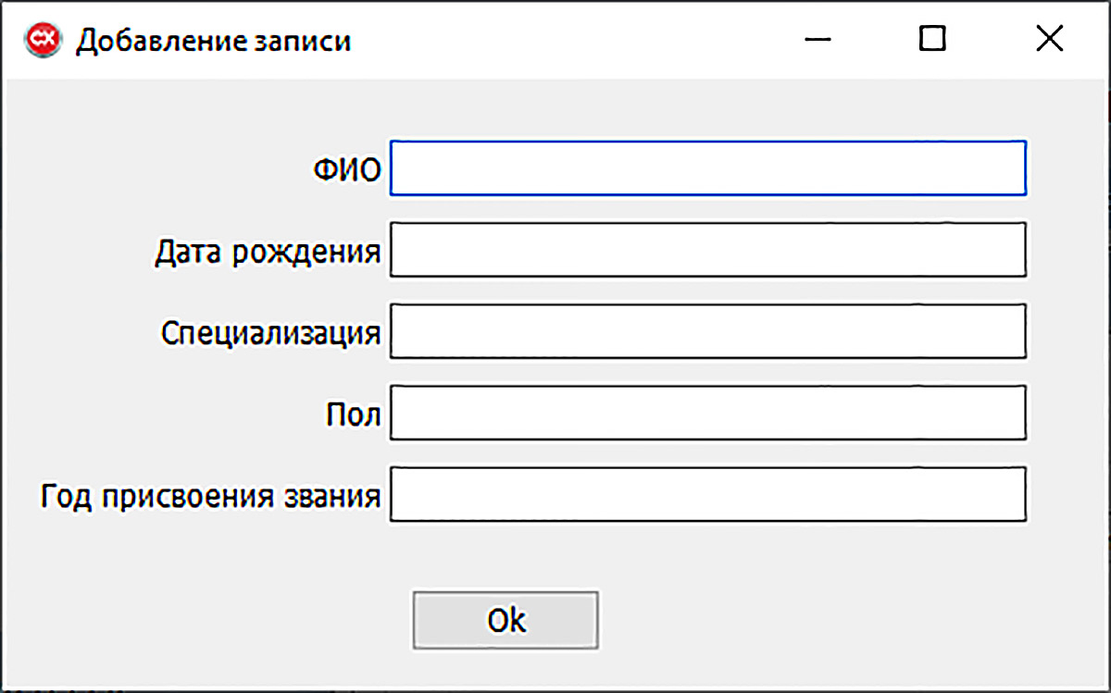The image size is (1111, 693).
Task: Click the Добавление записи window title text
Action: click(214, 41)
